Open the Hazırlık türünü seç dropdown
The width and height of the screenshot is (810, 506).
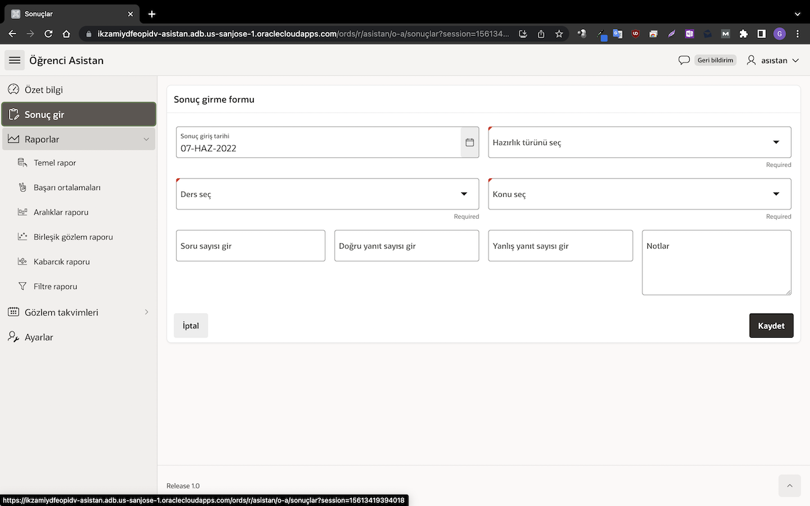(639, 142)
